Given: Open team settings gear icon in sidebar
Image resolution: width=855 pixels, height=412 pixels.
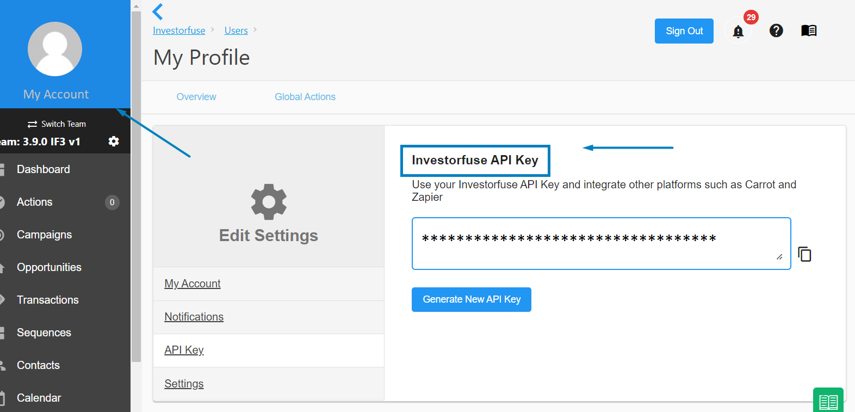Looking at the screenshot, I should point(114,142).
